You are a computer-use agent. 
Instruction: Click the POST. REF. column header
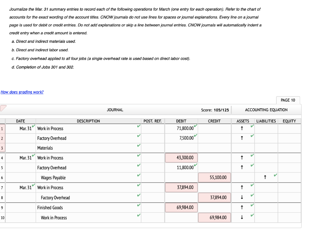click(x=153, y=121)
